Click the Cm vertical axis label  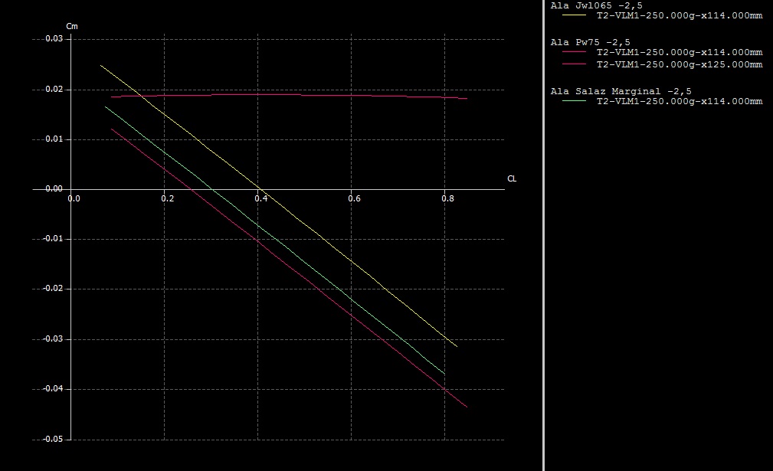[72, 27]
